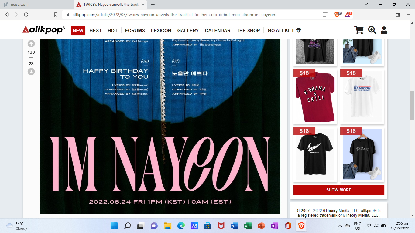The width and height of the screenshot is (415, 233).
Task: Go to FORUMS
Action: point(135,30)
